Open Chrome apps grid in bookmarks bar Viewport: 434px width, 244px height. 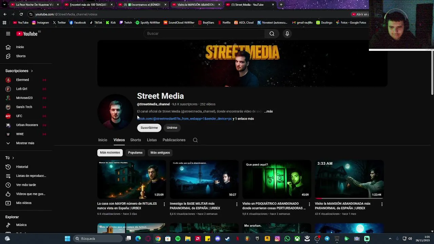(x=4, y=23)
